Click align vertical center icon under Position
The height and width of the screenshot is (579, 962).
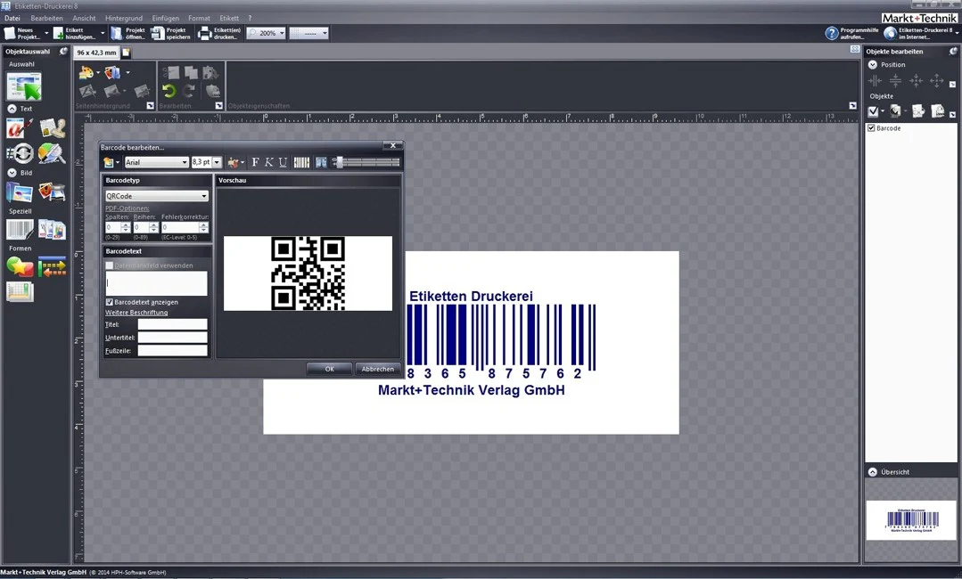tap(895, 80)
